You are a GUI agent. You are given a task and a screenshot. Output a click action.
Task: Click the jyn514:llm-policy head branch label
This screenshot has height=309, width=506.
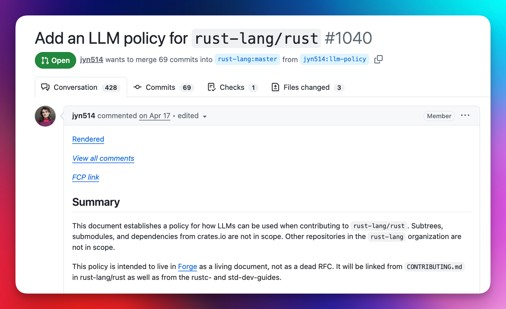[x=334, y=59]
